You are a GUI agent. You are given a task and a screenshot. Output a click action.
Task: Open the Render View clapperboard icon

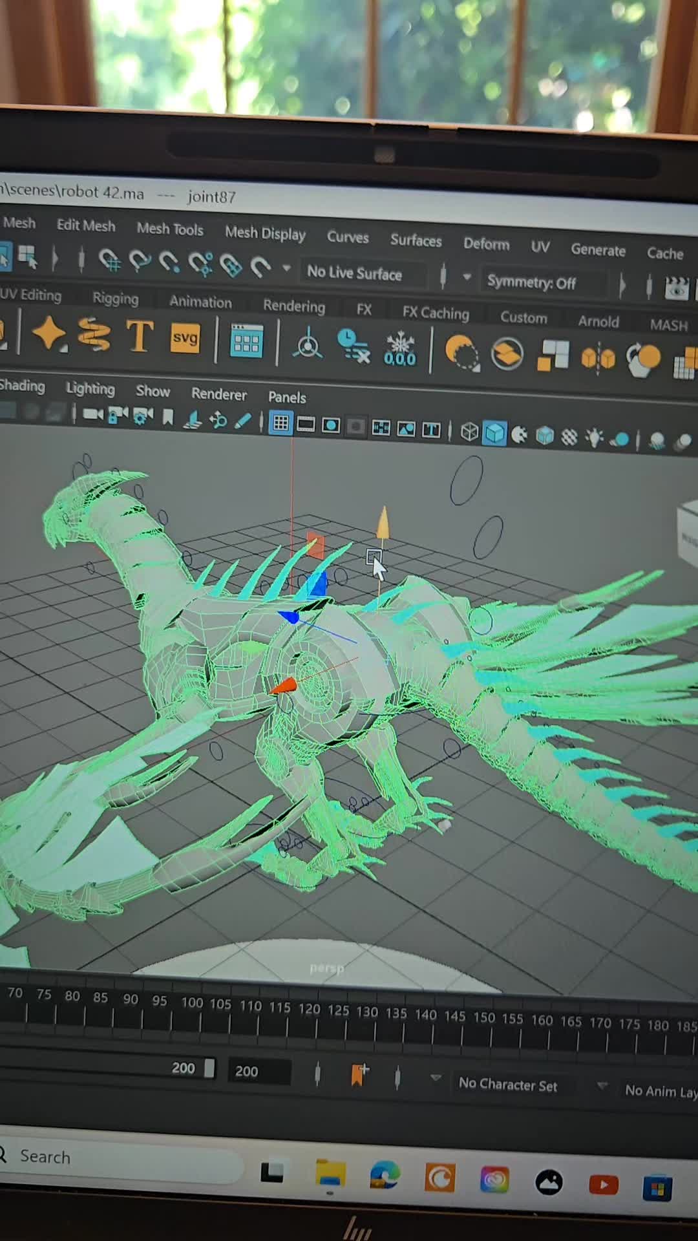point(677,289)
